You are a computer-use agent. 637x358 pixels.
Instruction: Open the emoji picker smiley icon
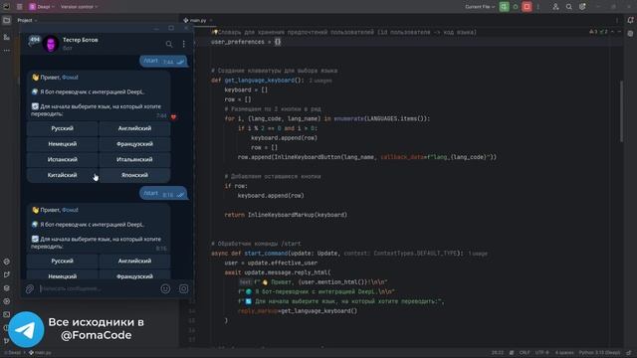(x=165, y=288)
